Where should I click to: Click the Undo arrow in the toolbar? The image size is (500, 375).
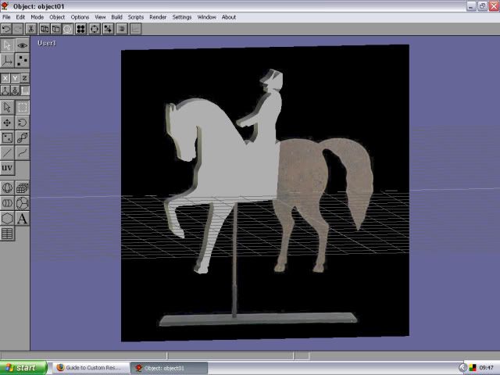tap(6, 29)
